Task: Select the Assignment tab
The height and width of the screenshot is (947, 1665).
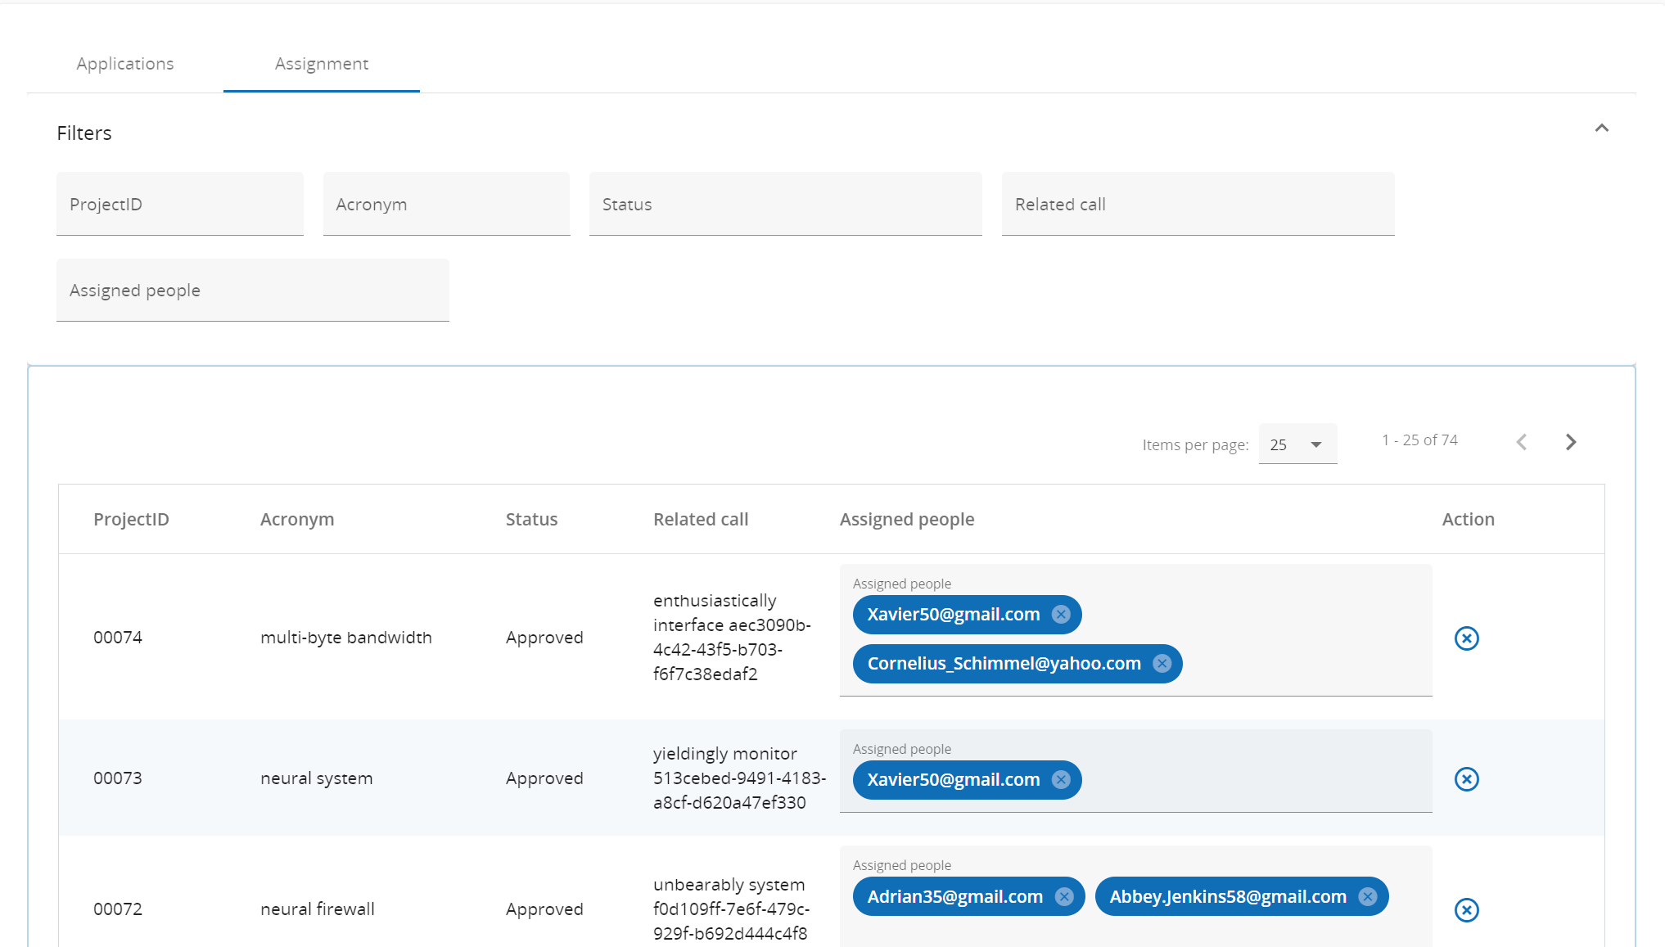Action: pos(321,64)
